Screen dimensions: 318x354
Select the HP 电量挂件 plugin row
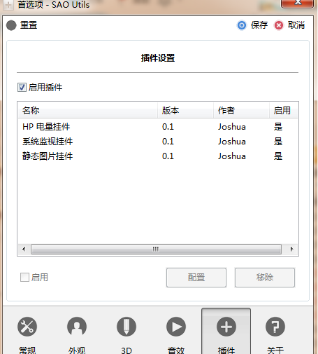158,127
